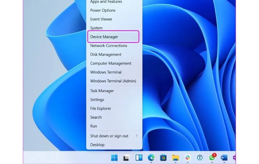Select Device Manager in the menu

coord(104,37)
